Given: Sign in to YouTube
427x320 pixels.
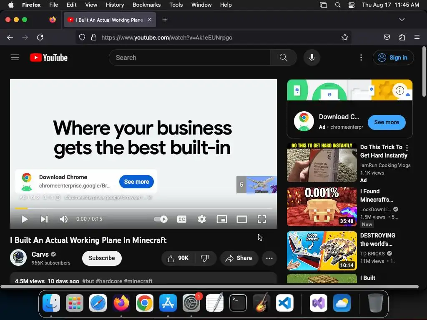Looking at the screenshot, I should [393, 57].
